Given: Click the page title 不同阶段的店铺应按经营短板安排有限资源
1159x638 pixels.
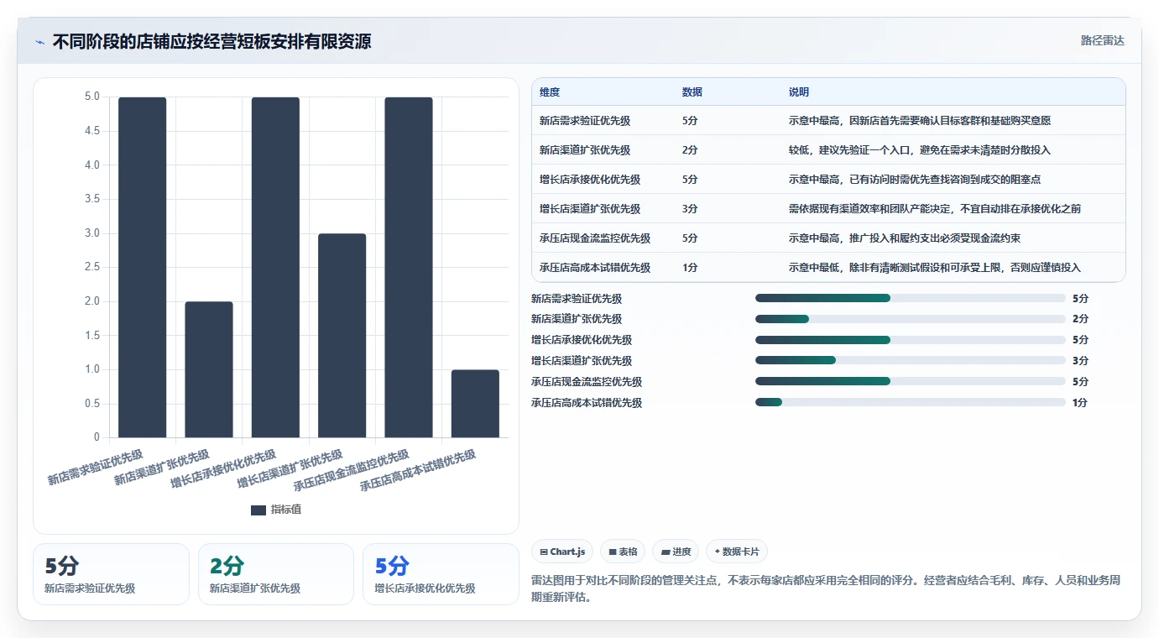Looking at the screenshot, I should tap(211, 42).
